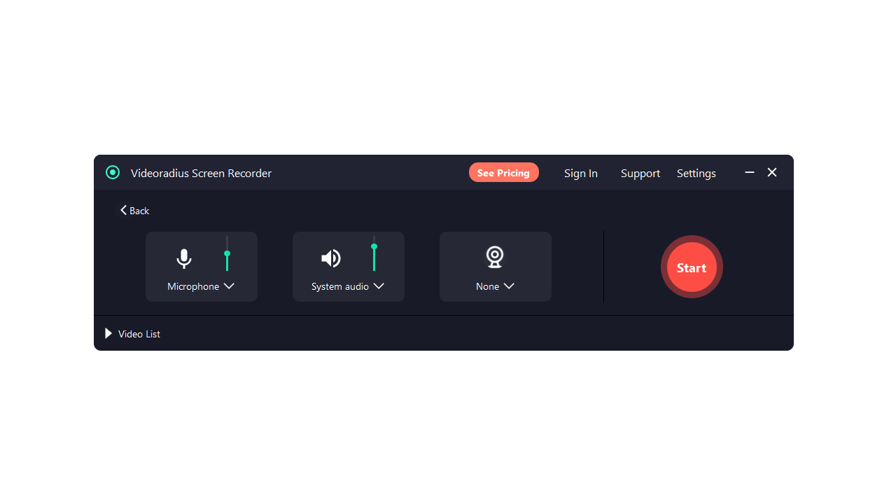The height and width of the screenshot is (504, 896).
Task: Adjust the microphone volume slider
Action: coord(227,253)
